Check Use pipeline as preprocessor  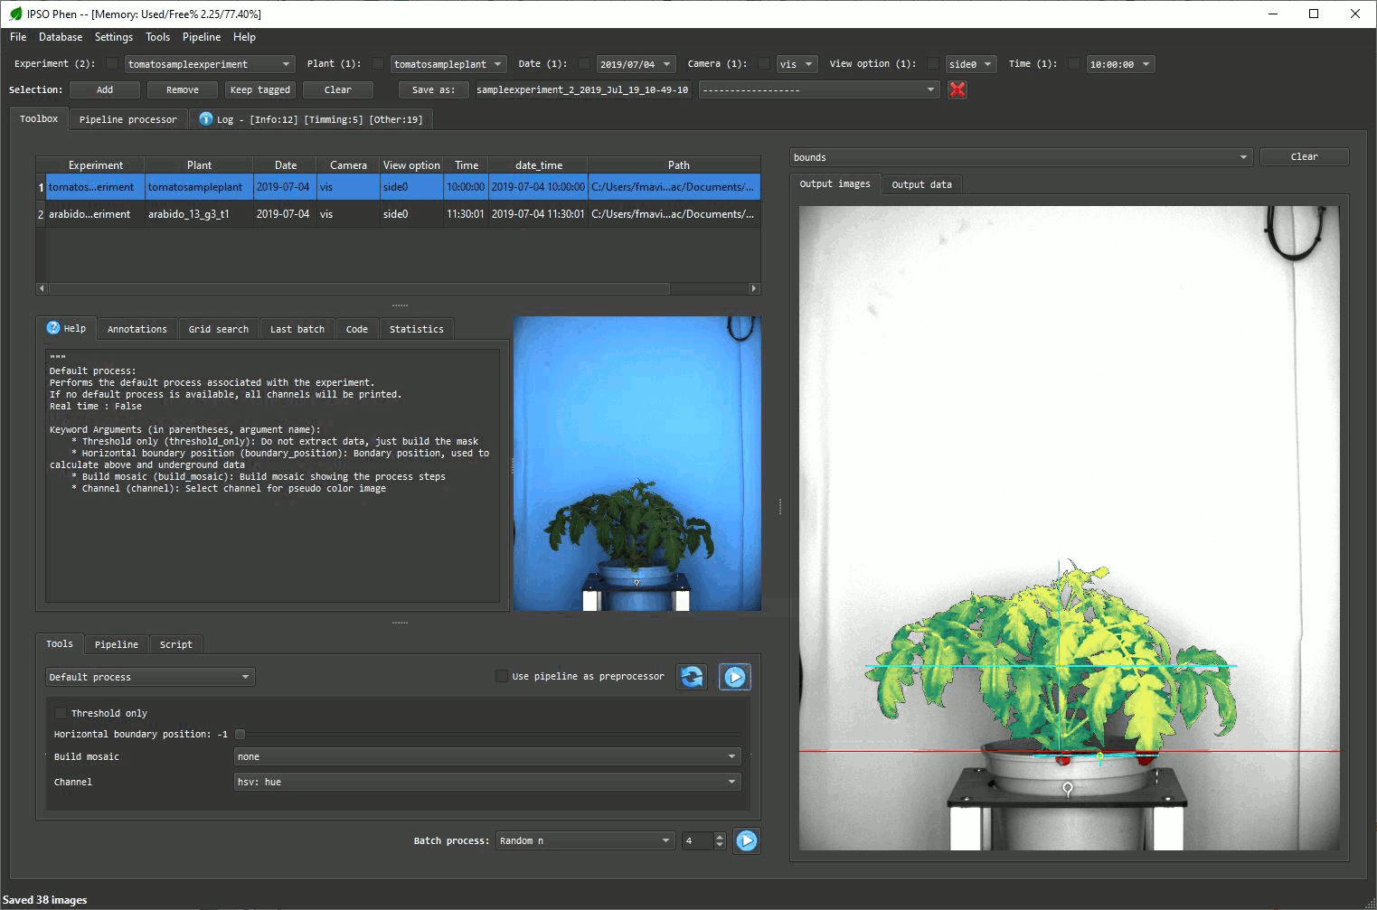(x=502, y=675)
